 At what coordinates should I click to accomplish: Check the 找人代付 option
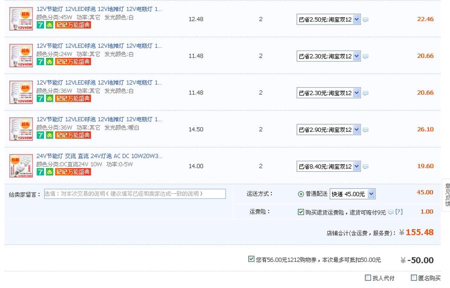point(368,278)
